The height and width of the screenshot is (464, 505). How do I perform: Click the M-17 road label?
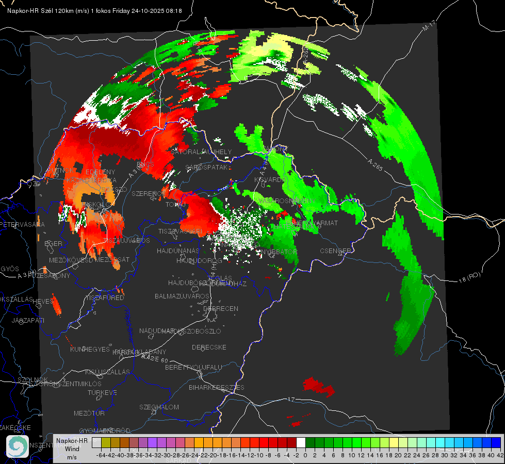pyautogui.click(x=429, y=26)
